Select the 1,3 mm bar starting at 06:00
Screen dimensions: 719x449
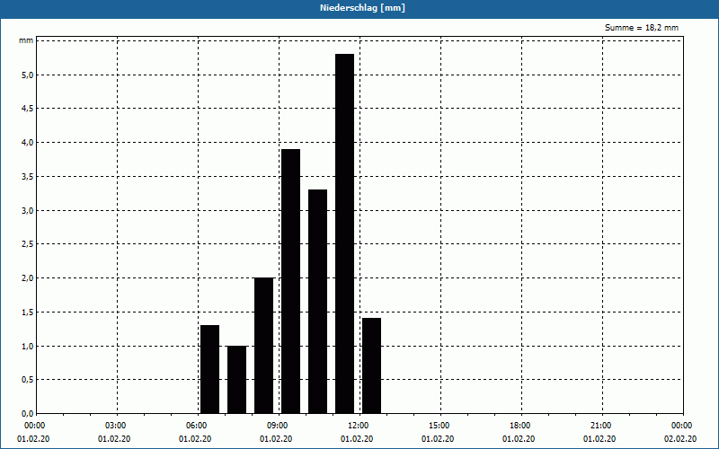point(210,369)
